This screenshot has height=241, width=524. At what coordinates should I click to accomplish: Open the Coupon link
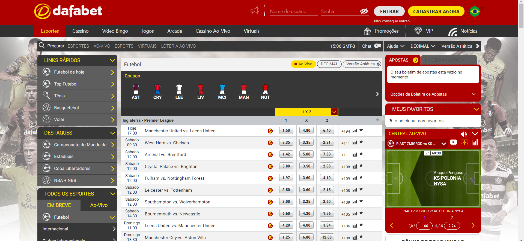pyautogui.click(x=132, y=76)
